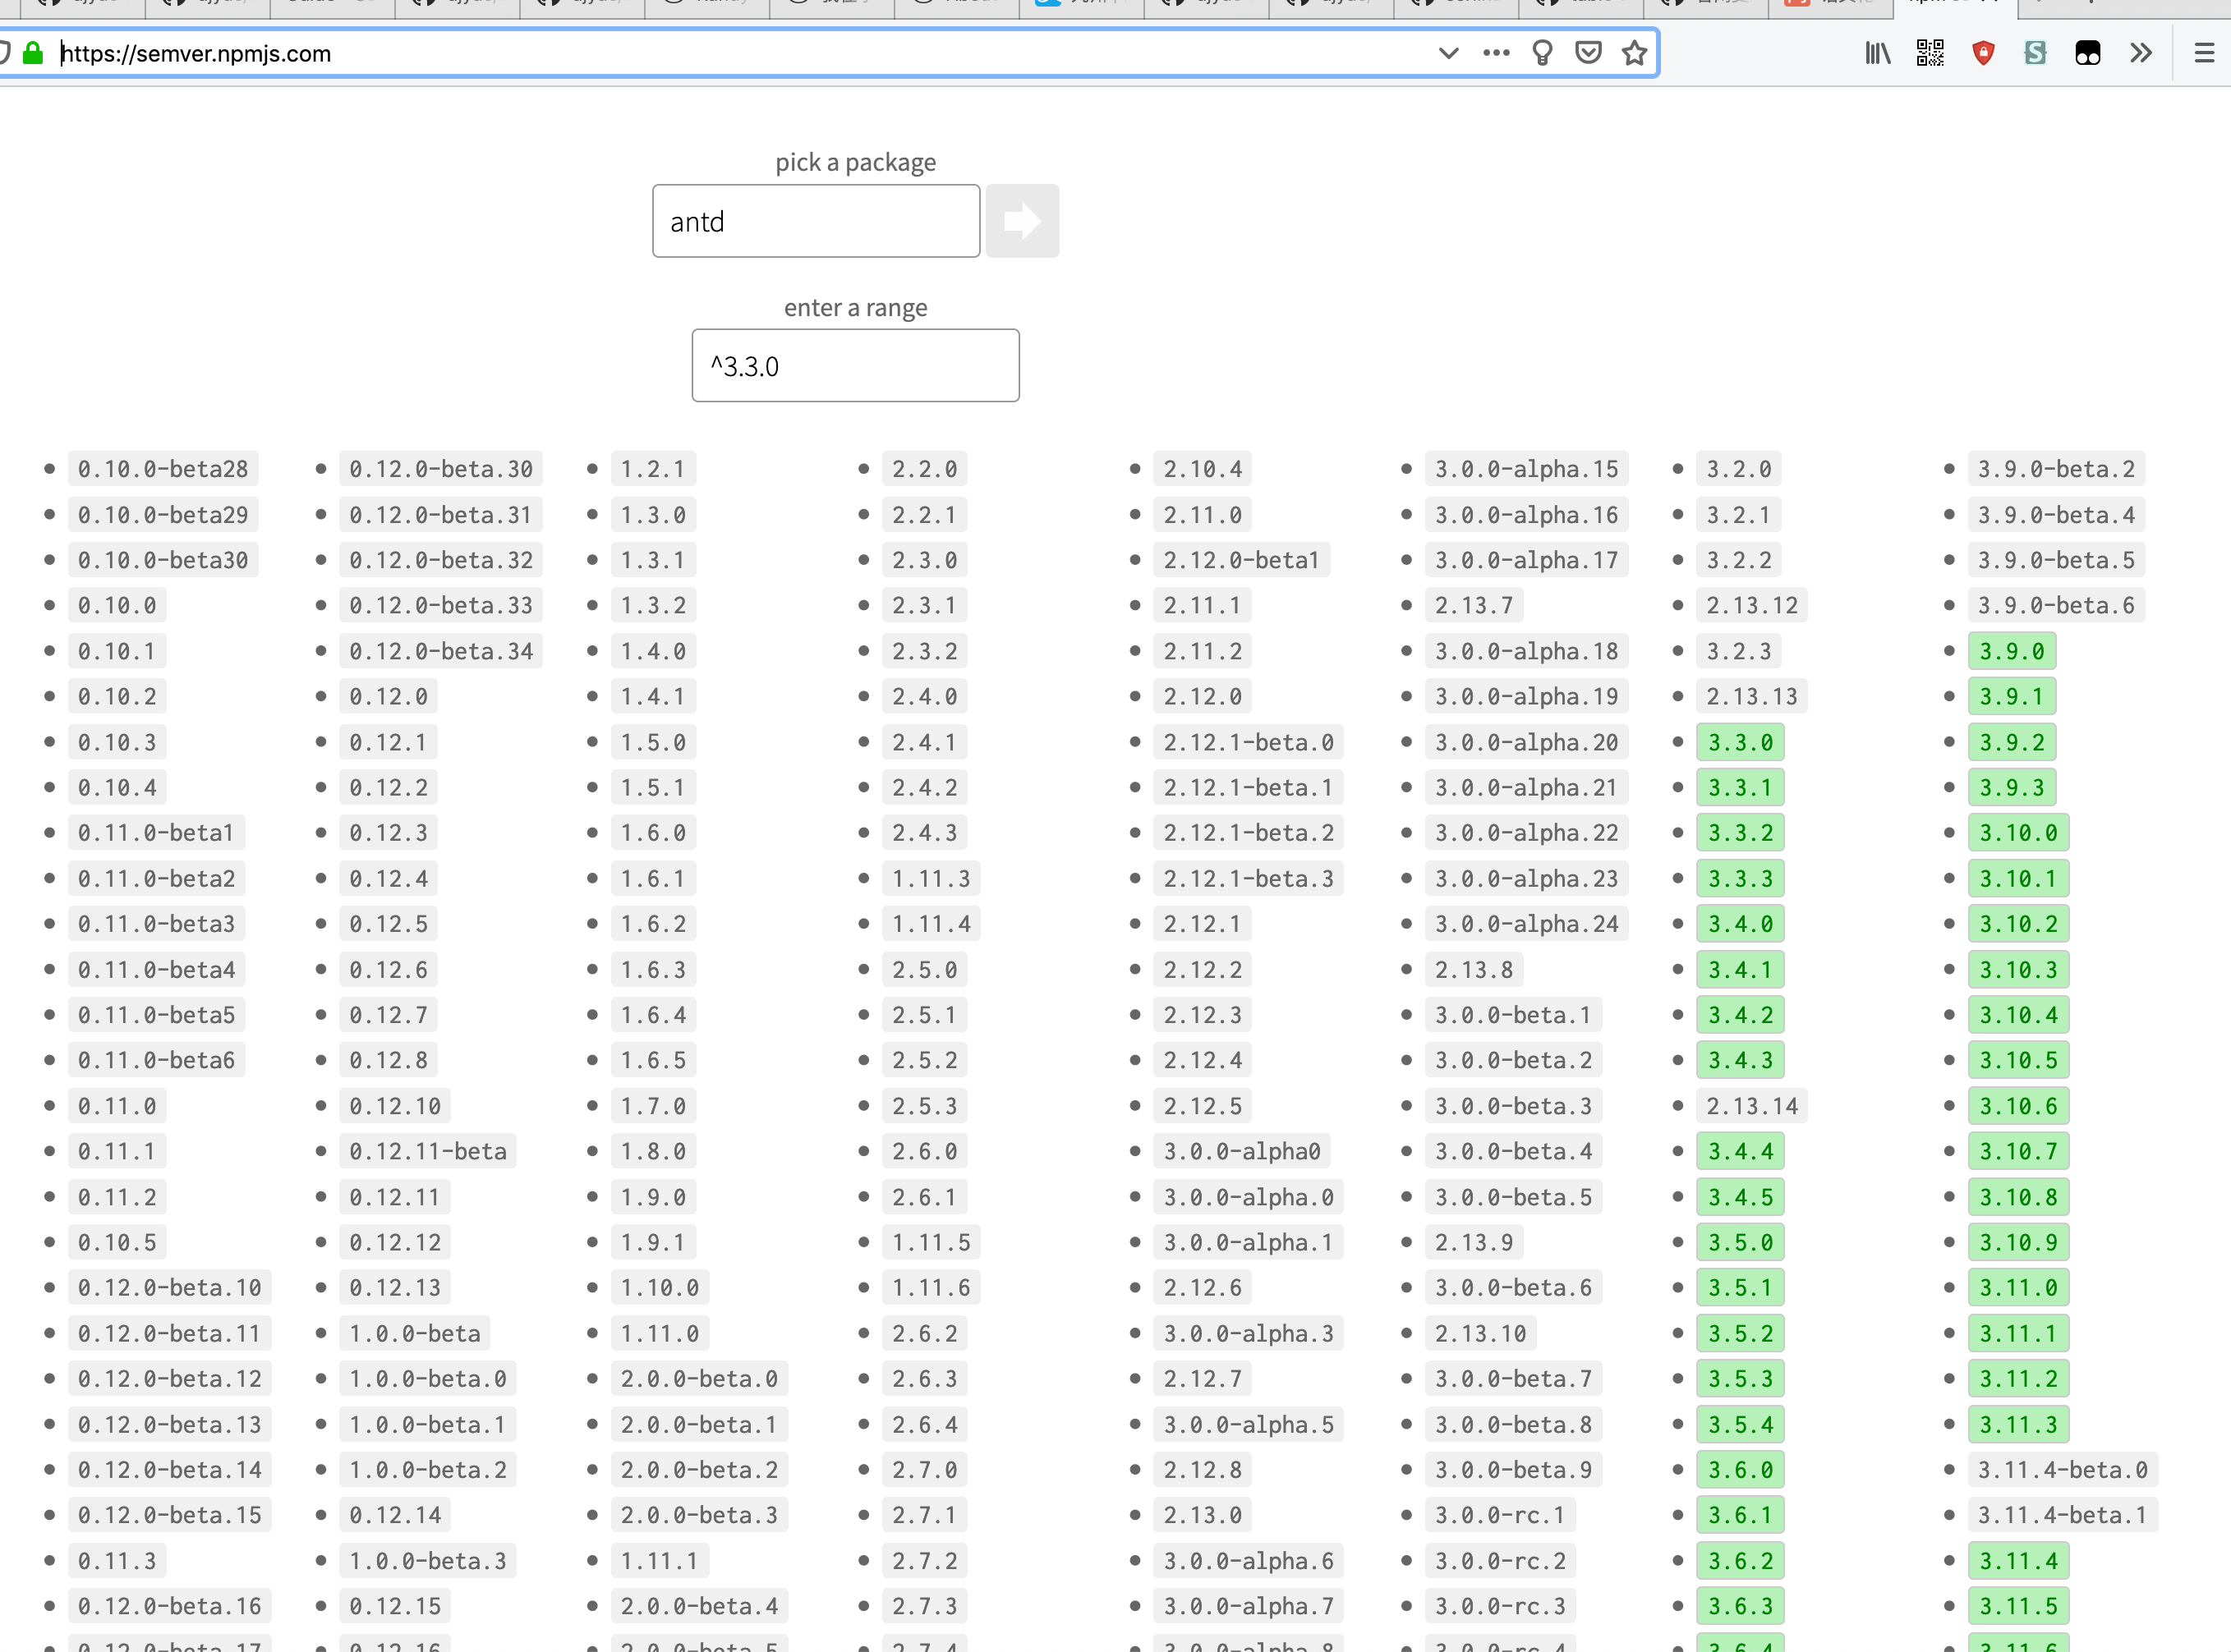
Task: Open the QR code extension
Action: click(1930, 53)
